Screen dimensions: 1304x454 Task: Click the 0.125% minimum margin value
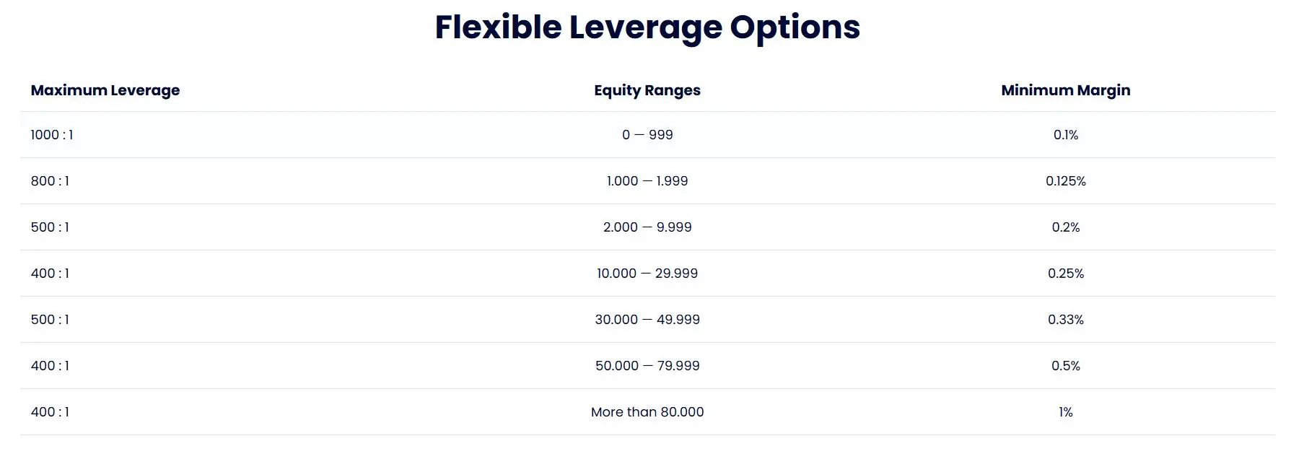tap(1066, 181)
